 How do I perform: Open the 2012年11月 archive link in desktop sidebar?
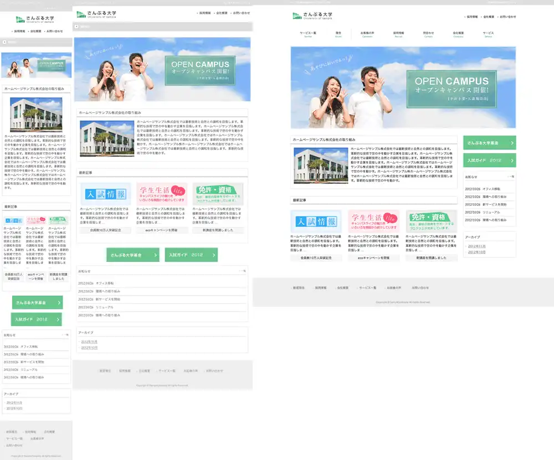click(476, 246)
